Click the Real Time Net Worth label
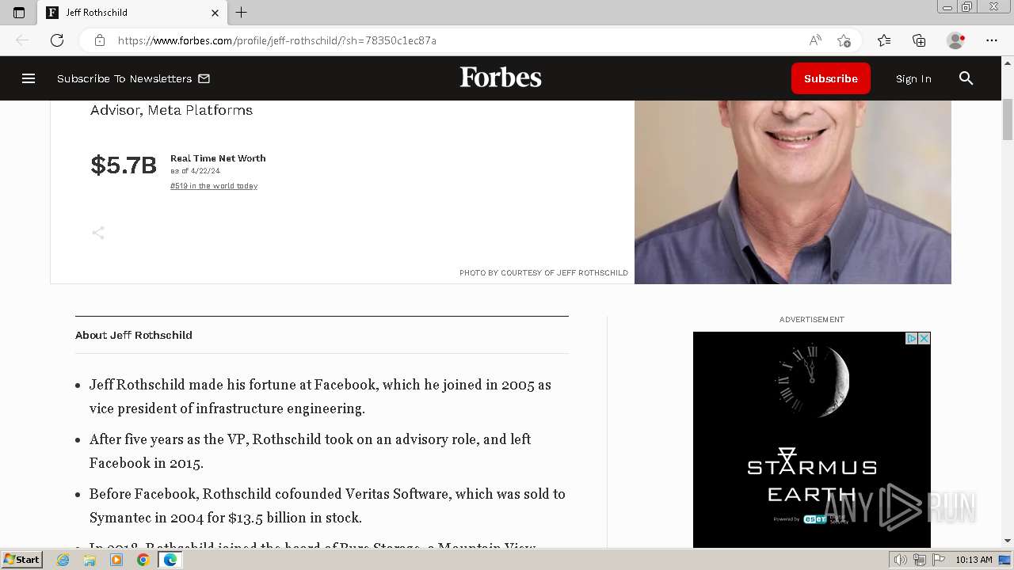This screenshot has width=1014, height=570. [218, 158]
